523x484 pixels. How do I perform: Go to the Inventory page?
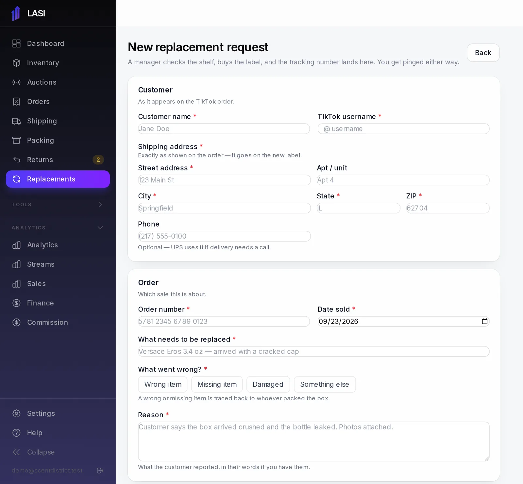[58, 63]
